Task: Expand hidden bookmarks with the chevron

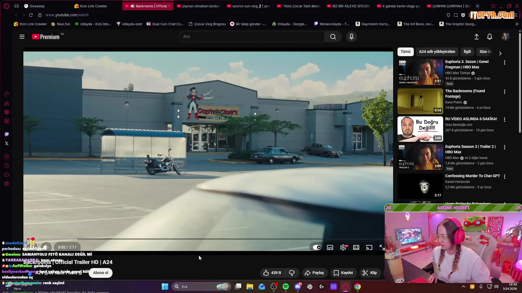Action: [x=517, y=24]
